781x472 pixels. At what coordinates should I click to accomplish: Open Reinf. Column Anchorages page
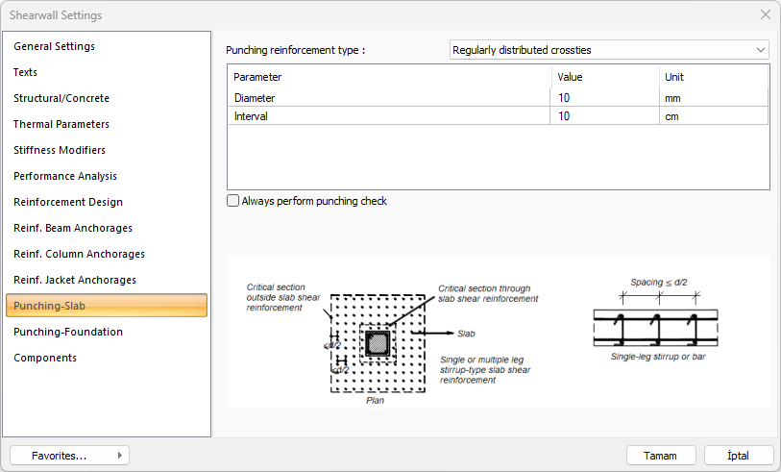pyautogui.click(x=79, y=254)
